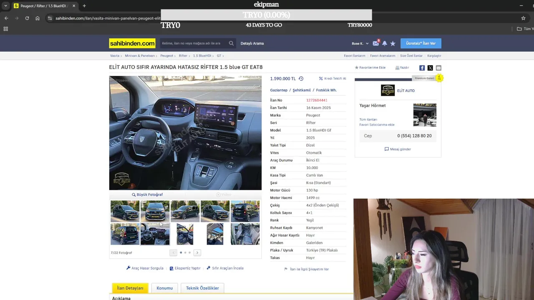
Task: Click the seller showroom photo
Action: click(x=425, y=115)
